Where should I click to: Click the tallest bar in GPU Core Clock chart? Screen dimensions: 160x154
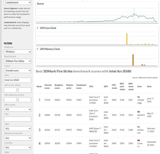127,39
